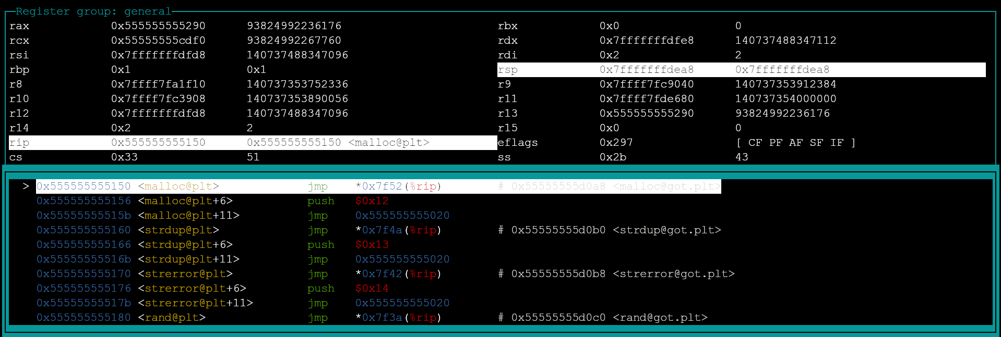Viewport: 1001px width, 337px height.
Task: Select the push $0x12 instruction operand
Action: coord(372,201)
